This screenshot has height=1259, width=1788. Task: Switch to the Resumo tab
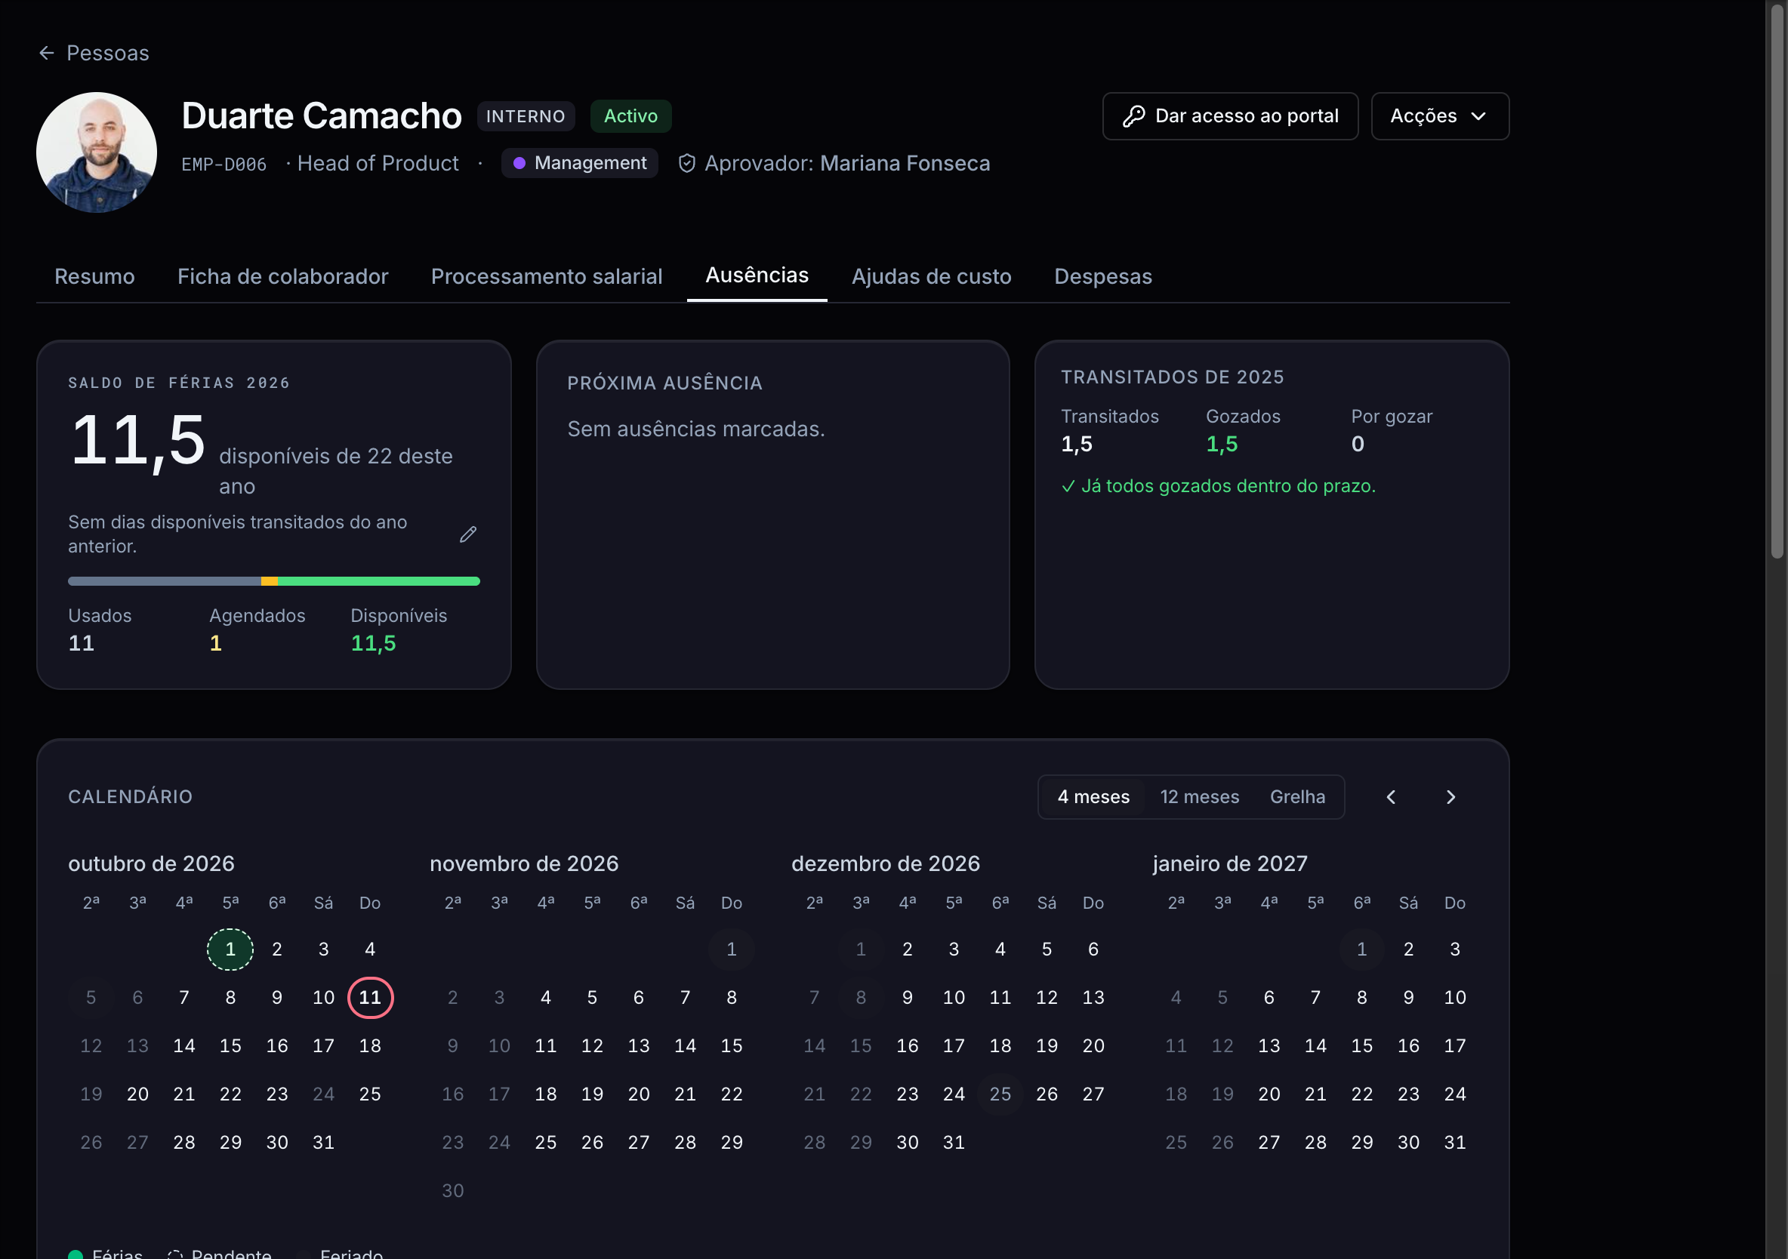pos(94,276)
